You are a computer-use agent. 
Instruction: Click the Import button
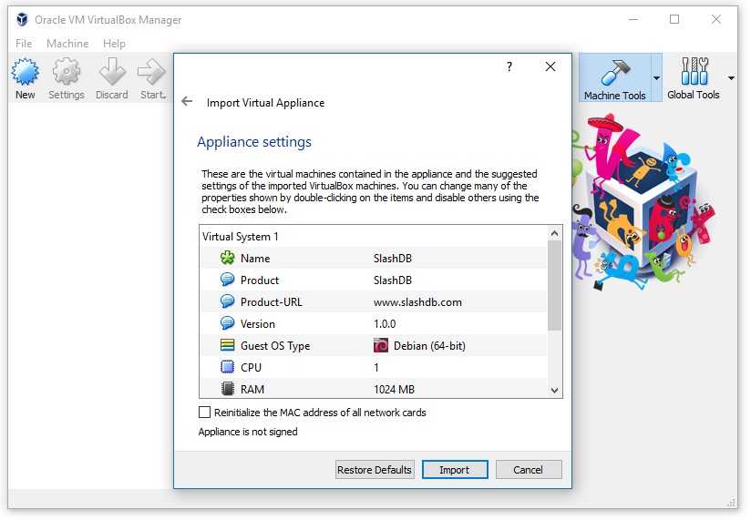454,470
